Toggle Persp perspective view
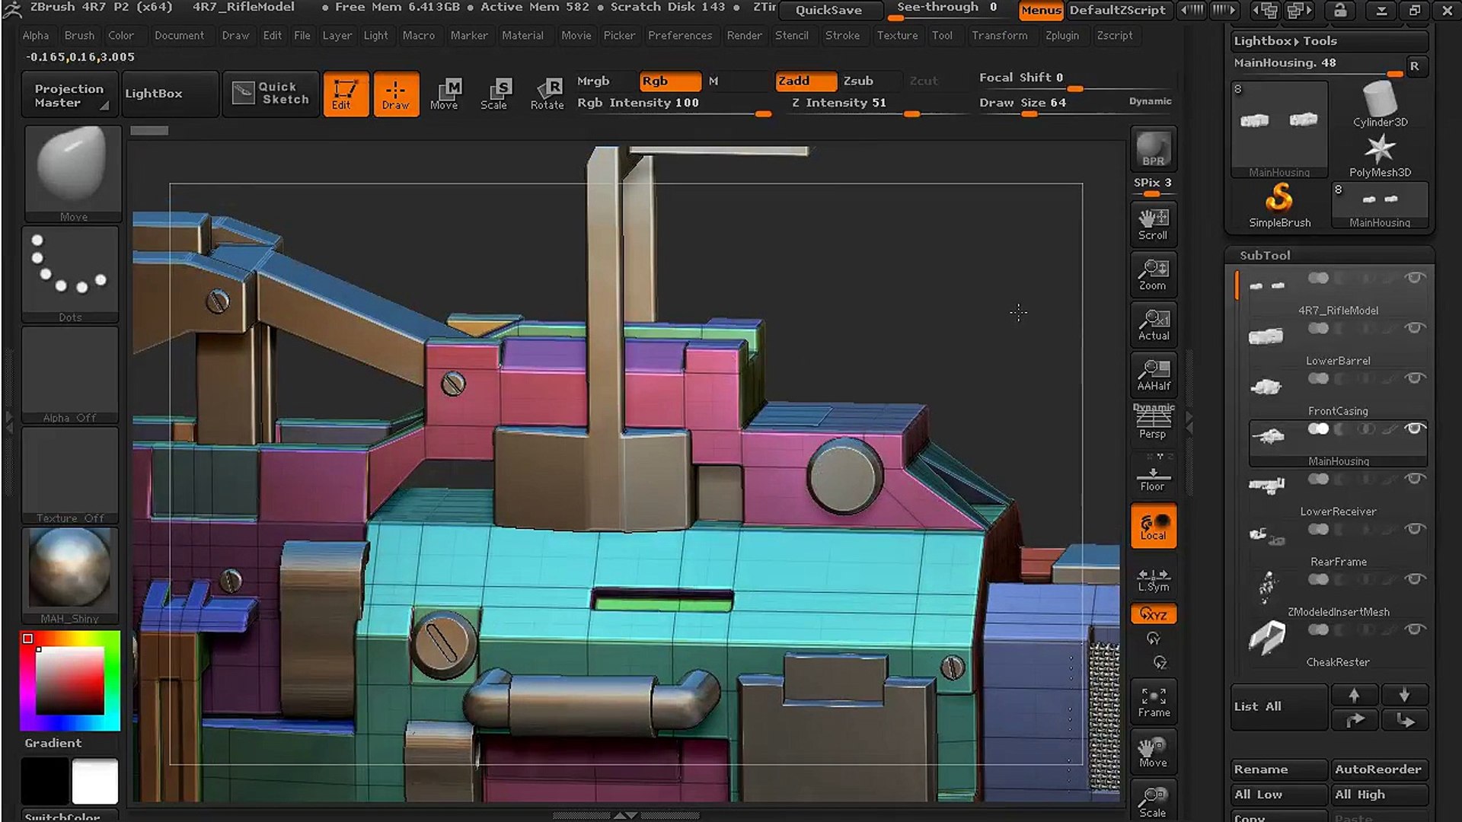The image size is (1462, 822). (1154, 422)
